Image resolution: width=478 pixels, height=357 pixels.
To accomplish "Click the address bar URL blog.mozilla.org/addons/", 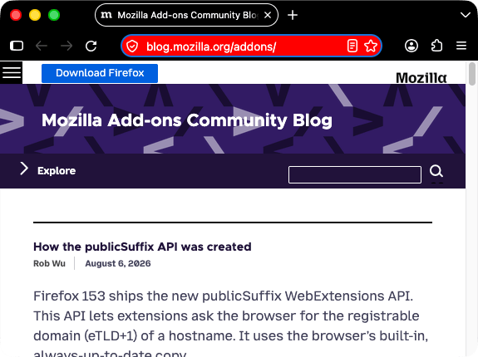I will tap(211, 46).
